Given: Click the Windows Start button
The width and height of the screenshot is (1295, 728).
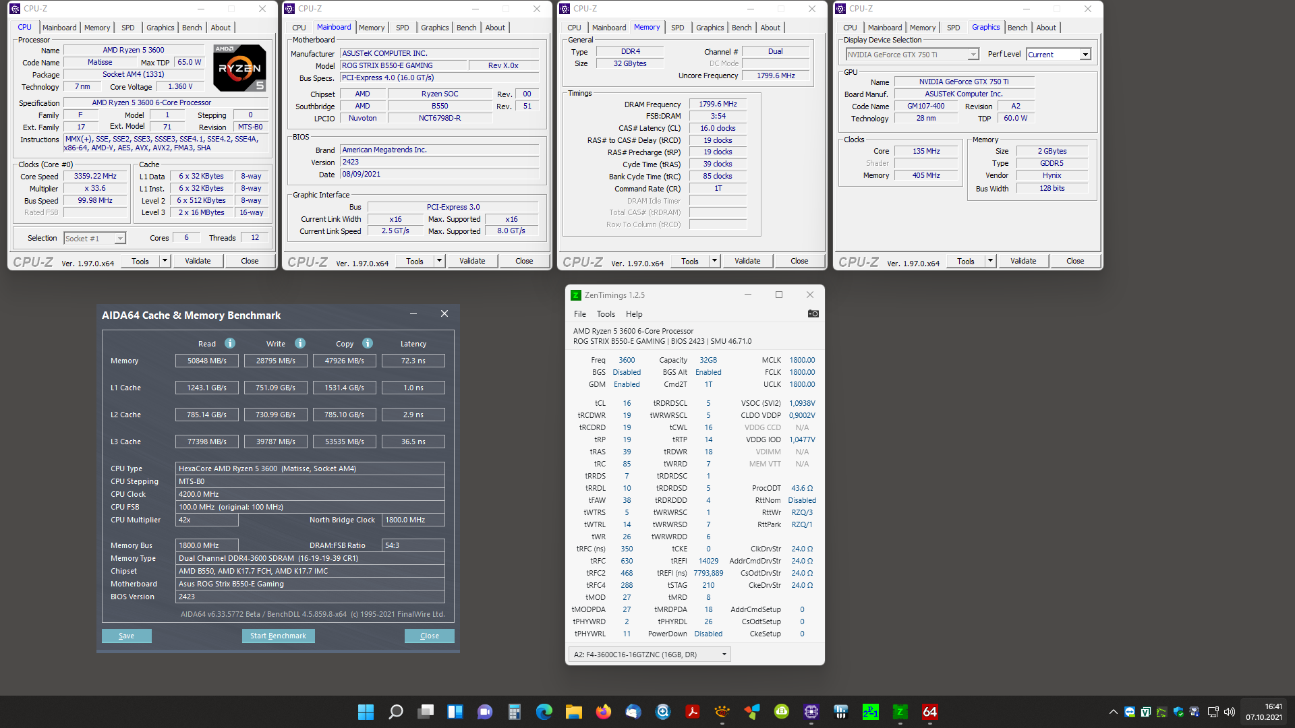Looking at the screenshot, I should 366,712.
